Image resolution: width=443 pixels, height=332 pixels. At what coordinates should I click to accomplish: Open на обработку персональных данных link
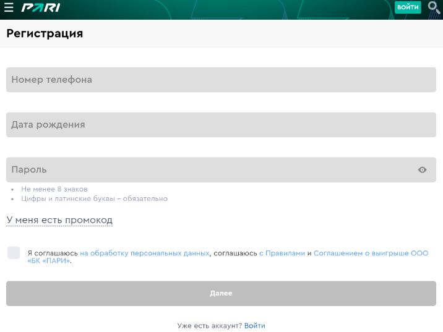tap(145, 253)
